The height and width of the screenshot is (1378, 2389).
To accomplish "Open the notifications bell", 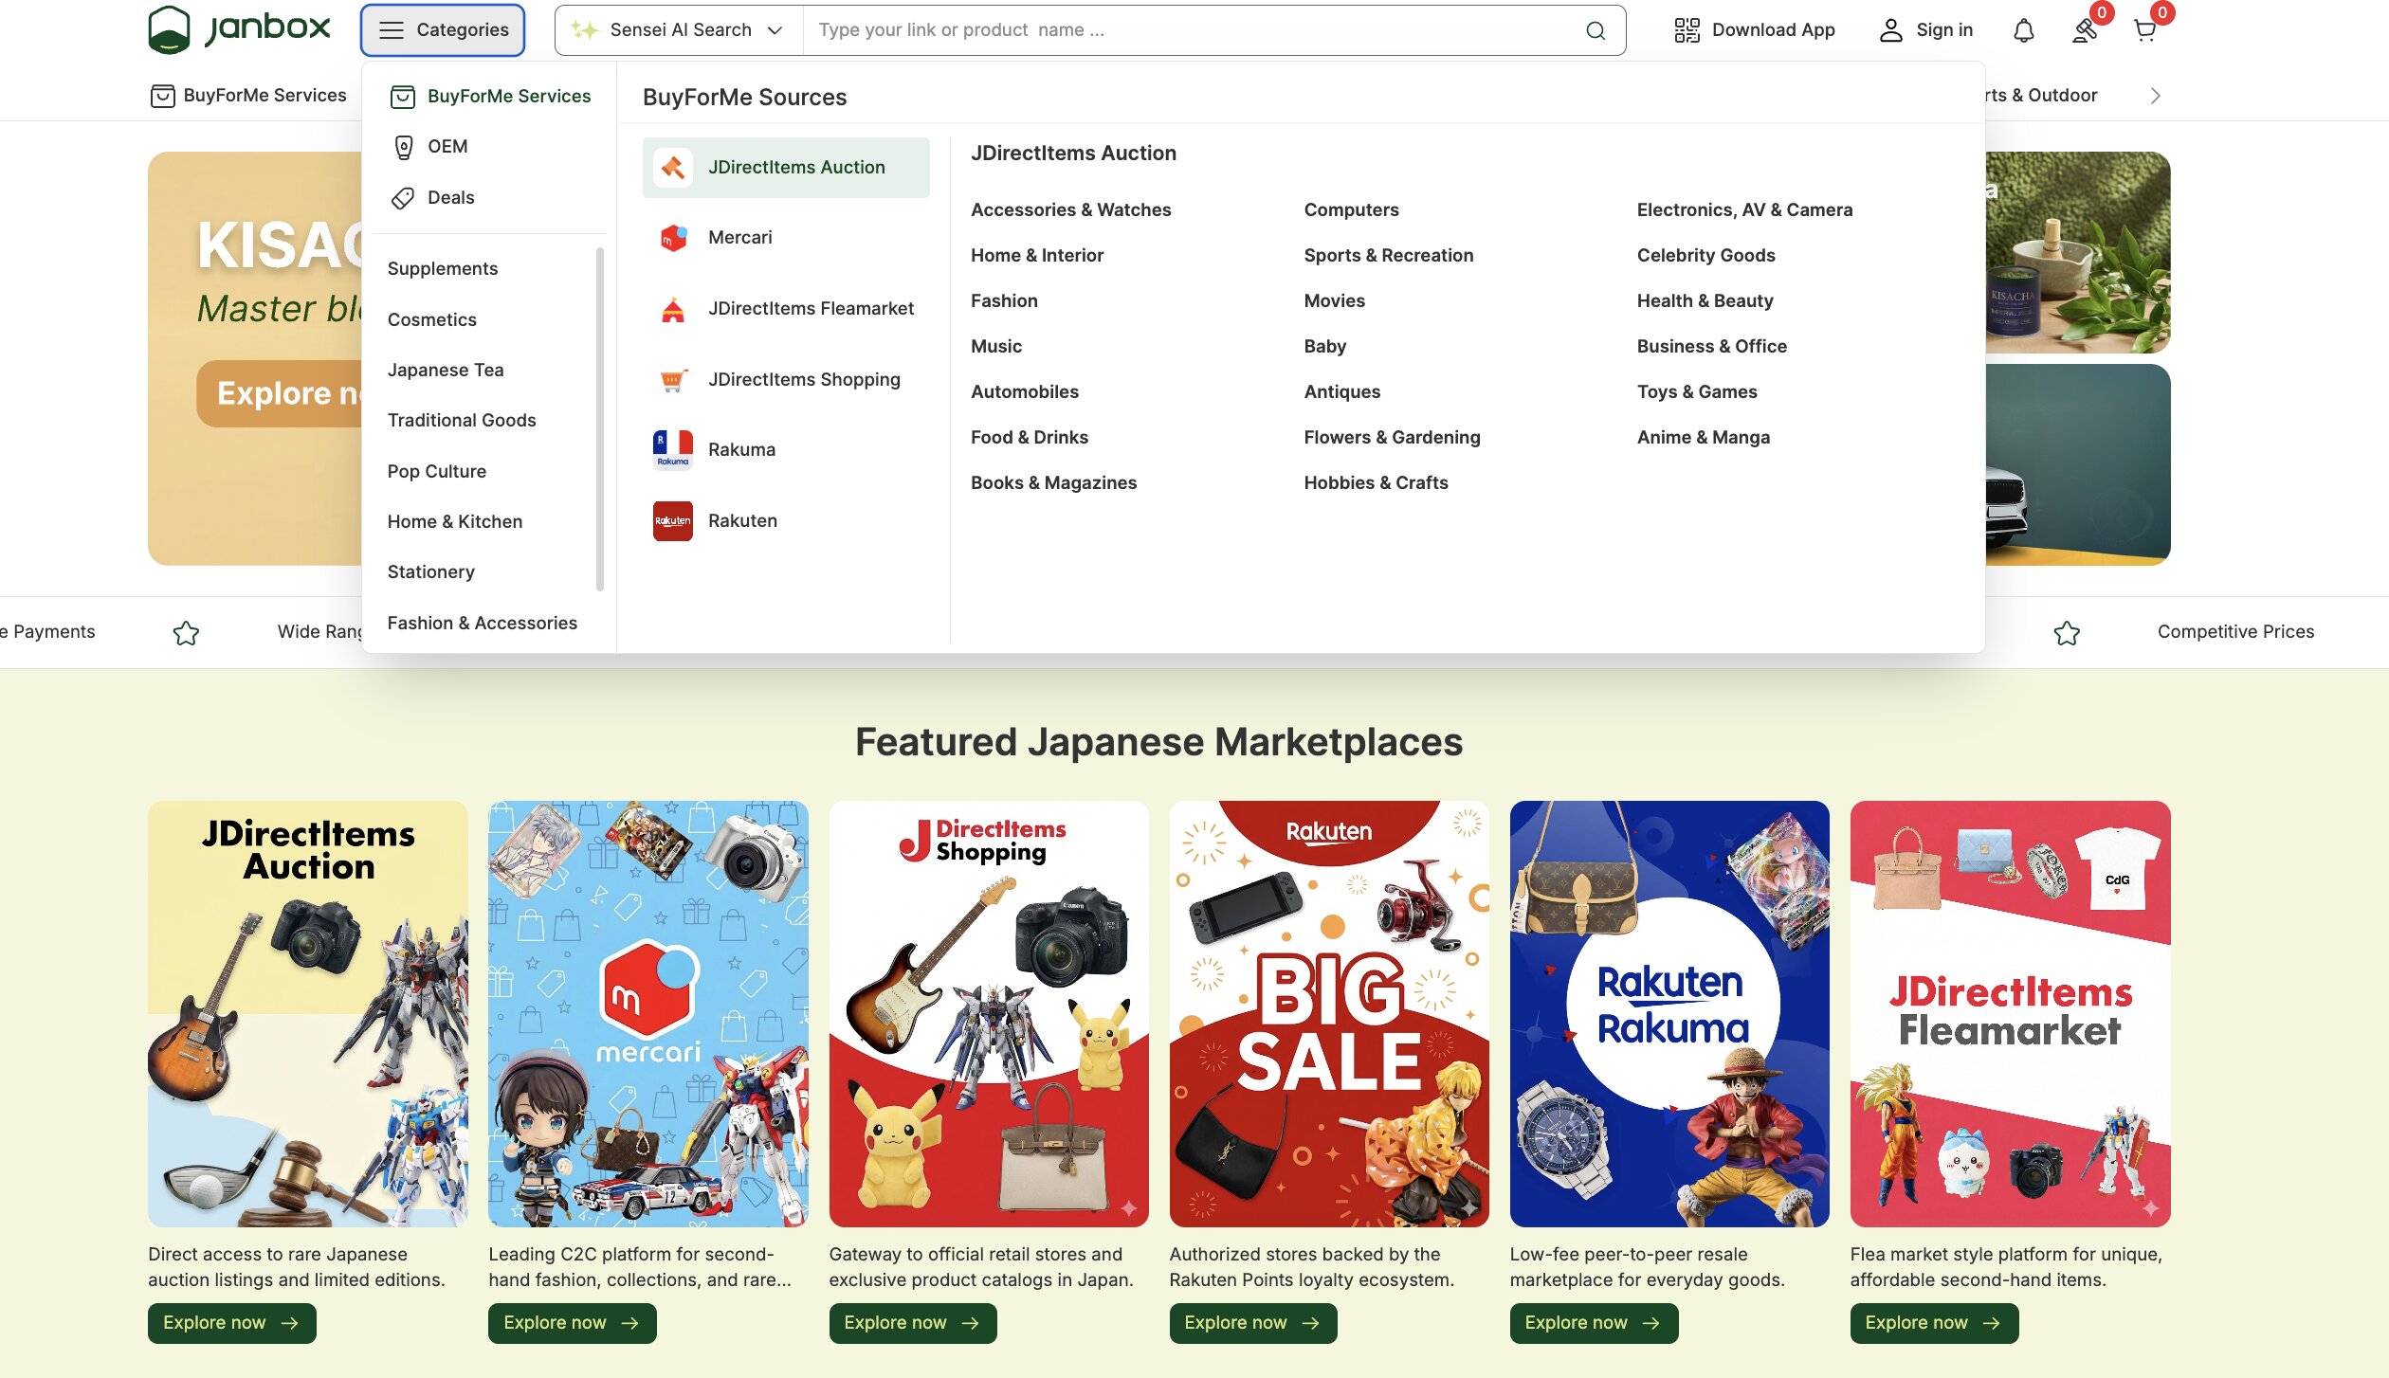I will click(2024, 30).
